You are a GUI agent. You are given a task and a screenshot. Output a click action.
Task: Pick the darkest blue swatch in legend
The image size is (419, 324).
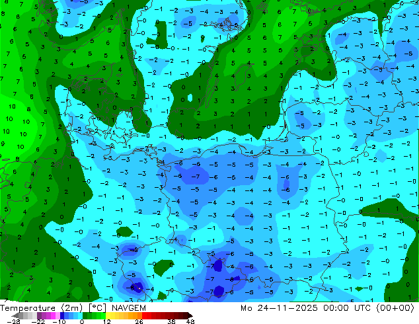(x=62, y=315)
